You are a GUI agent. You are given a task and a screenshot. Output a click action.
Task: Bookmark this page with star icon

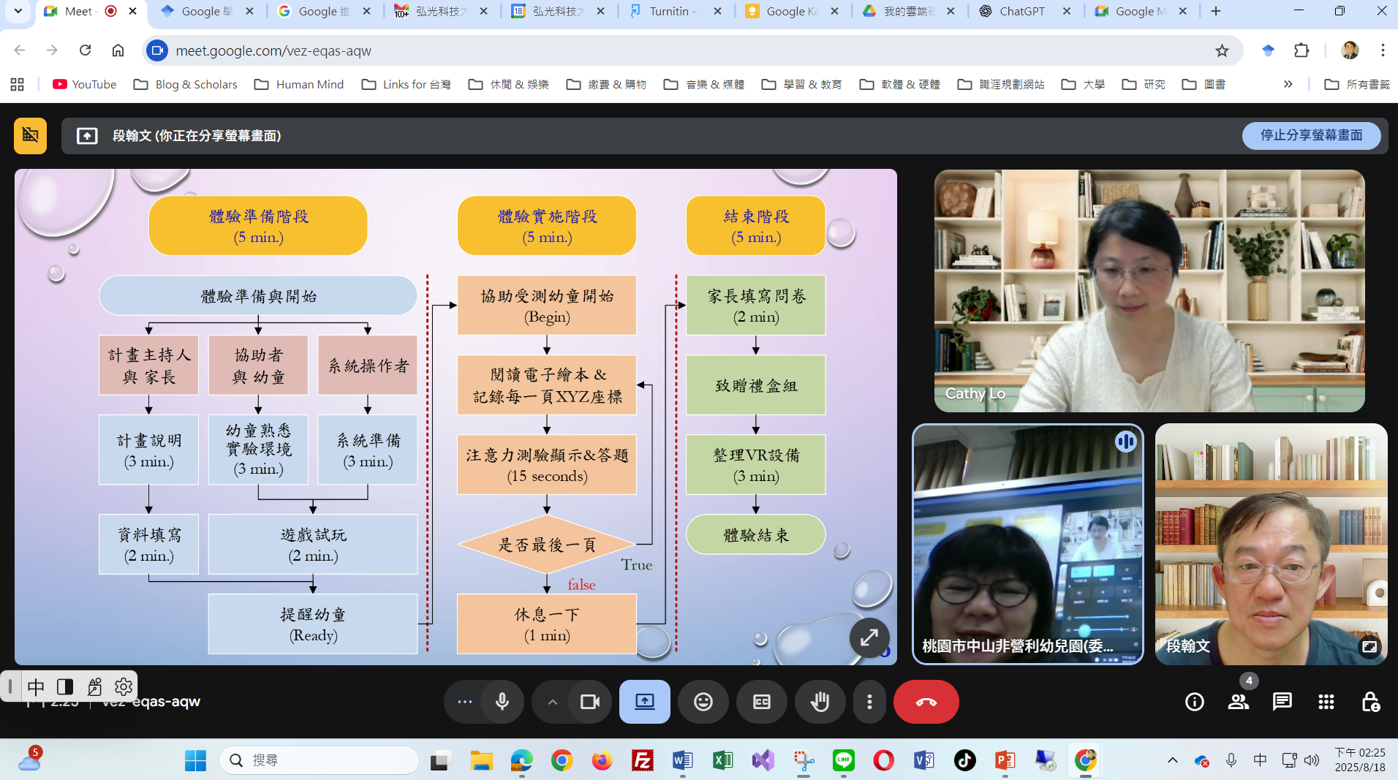pos(1222,50)
